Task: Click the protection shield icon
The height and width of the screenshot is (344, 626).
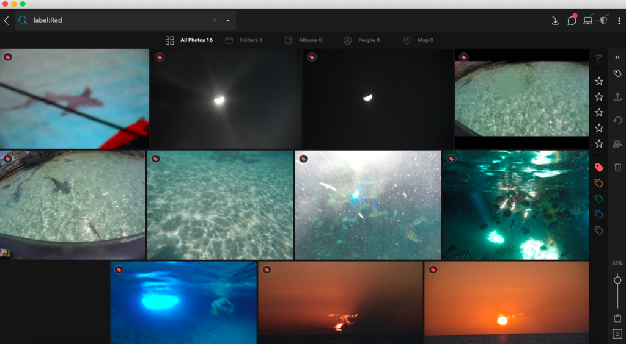Action: click(603, 20)
